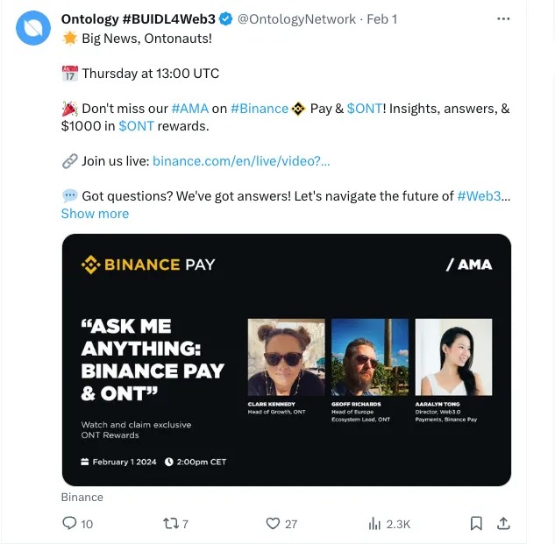Image resolution: width=555 pixels, height=544 pixels.
Task: Follow the #Web3 hashtag link
Action: (x=480, y=196)
